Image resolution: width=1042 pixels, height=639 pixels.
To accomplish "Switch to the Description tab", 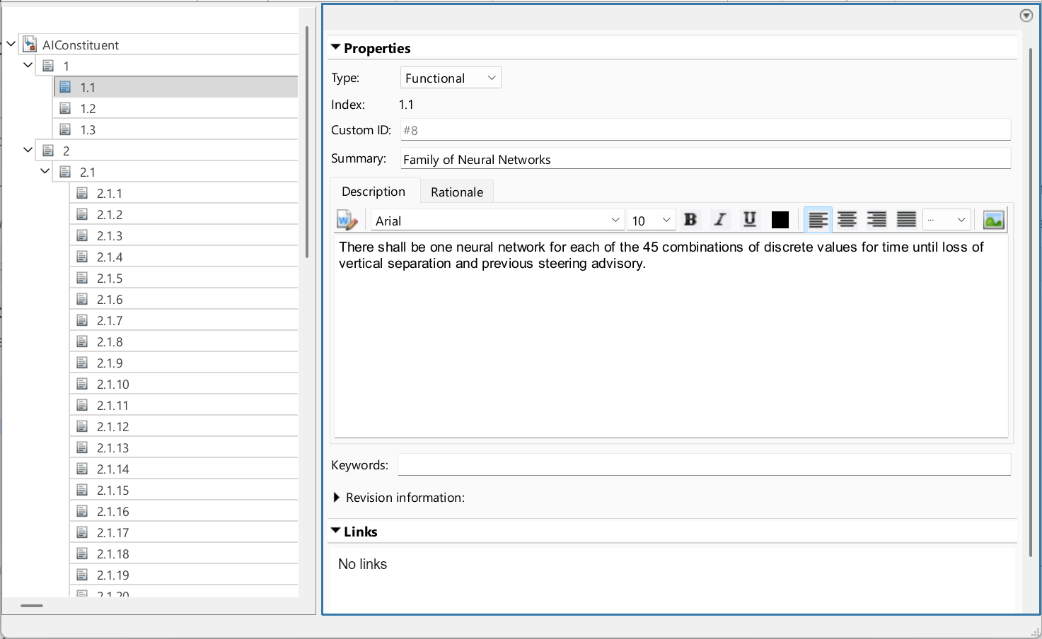I will point(374,192).
